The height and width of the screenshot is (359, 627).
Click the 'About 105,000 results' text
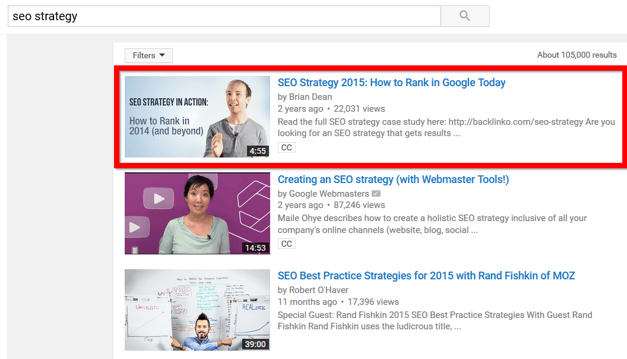pyautogui.click(x=577, y=55)
